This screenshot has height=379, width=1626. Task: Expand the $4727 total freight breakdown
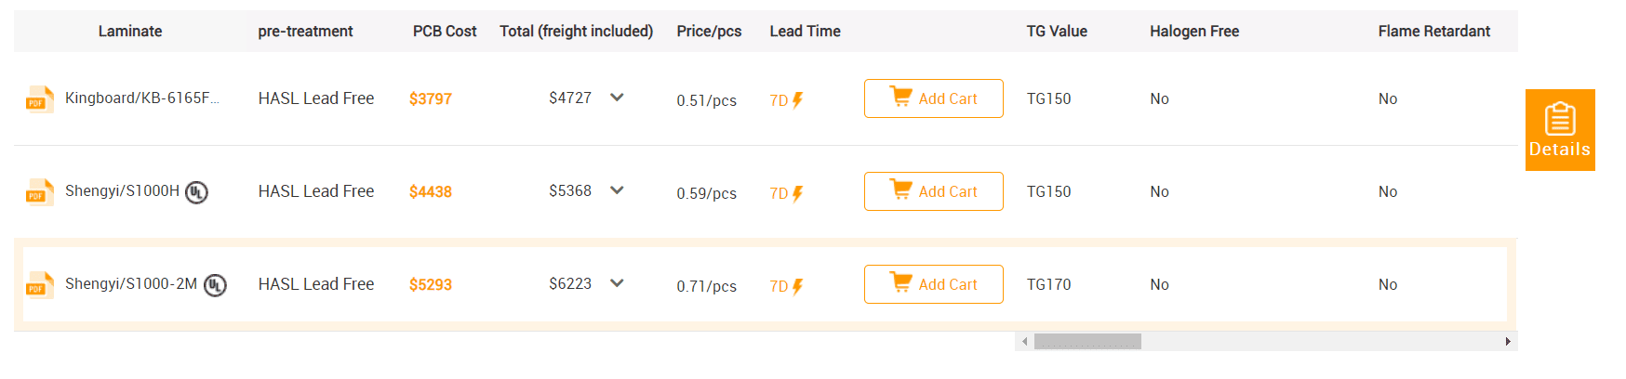[617, 98]
